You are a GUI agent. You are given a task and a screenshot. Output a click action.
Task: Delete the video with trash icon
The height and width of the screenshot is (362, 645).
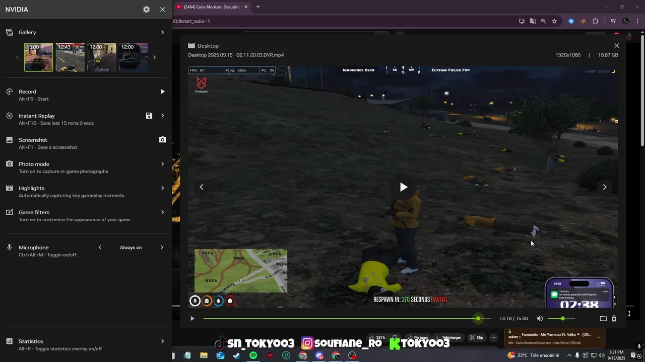[x=614, y=318]
